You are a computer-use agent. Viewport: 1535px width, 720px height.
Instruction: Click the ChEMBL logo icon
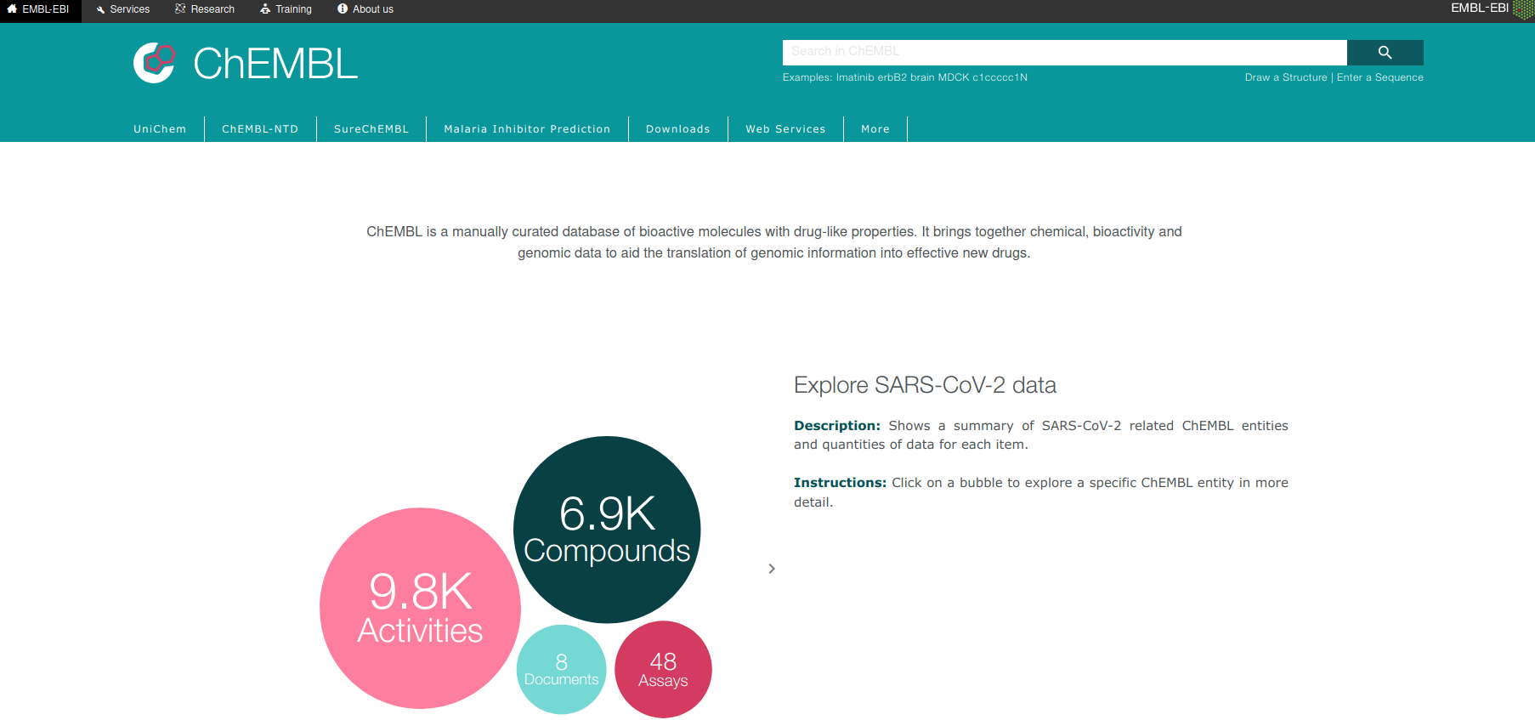[154, 63]
